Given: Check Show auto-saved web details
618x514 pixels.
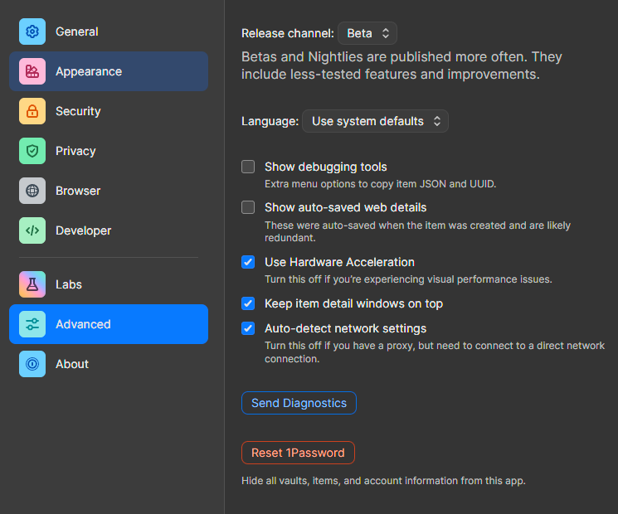Looking at the screenshot, I should (x=248, y=207).
